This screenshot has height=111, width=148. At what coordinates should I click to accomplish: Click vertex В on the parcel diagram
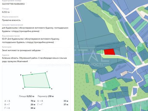pos(23,76)
